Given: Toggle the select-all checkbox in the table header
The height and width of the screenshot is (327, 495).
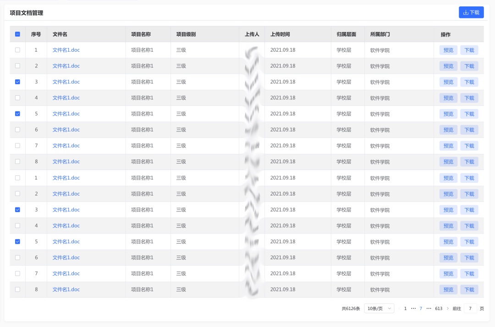Looking at the screenshot, I should [17, 34].
